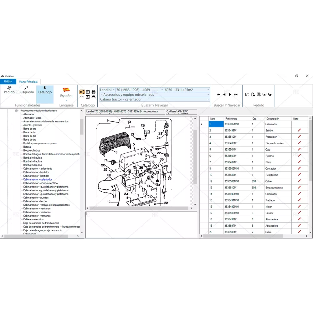Collapse the Accesorios y equipo miscelaneos node

16,110
